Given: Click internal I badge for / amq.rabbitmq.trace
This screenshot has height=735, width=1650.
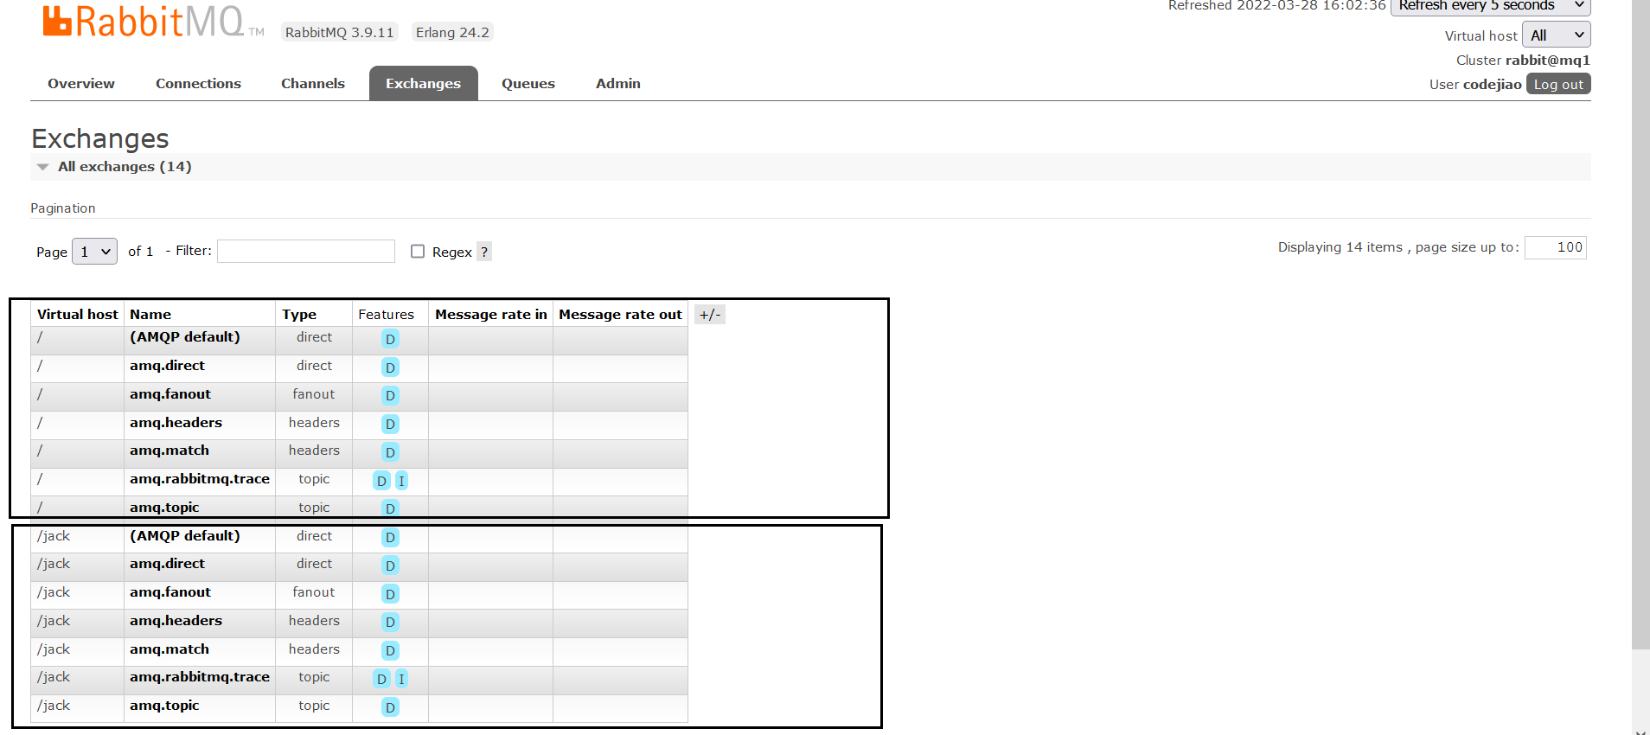Looking at the screenshot, I should point(401,481).
